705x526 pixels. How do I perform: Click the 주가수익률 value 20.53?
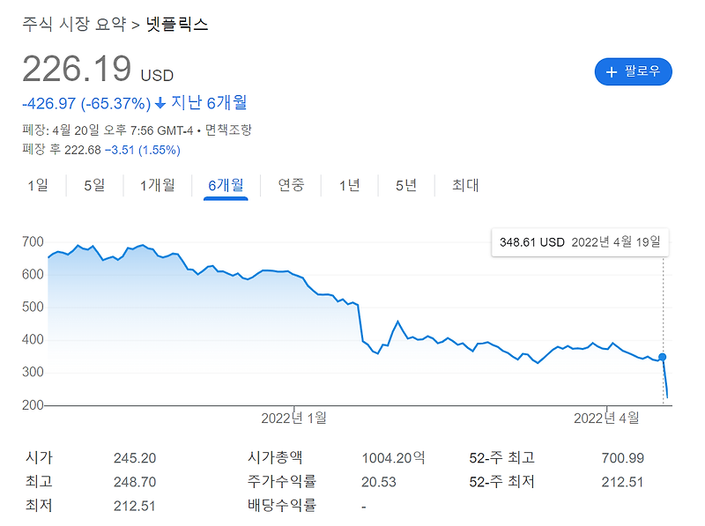tap(379, 482)
